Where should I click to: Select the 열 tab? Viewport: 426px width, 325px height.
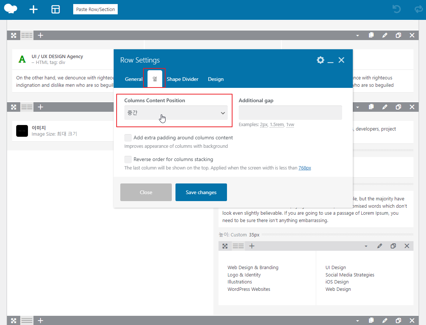pyautogui.click(x=155, y=79)
